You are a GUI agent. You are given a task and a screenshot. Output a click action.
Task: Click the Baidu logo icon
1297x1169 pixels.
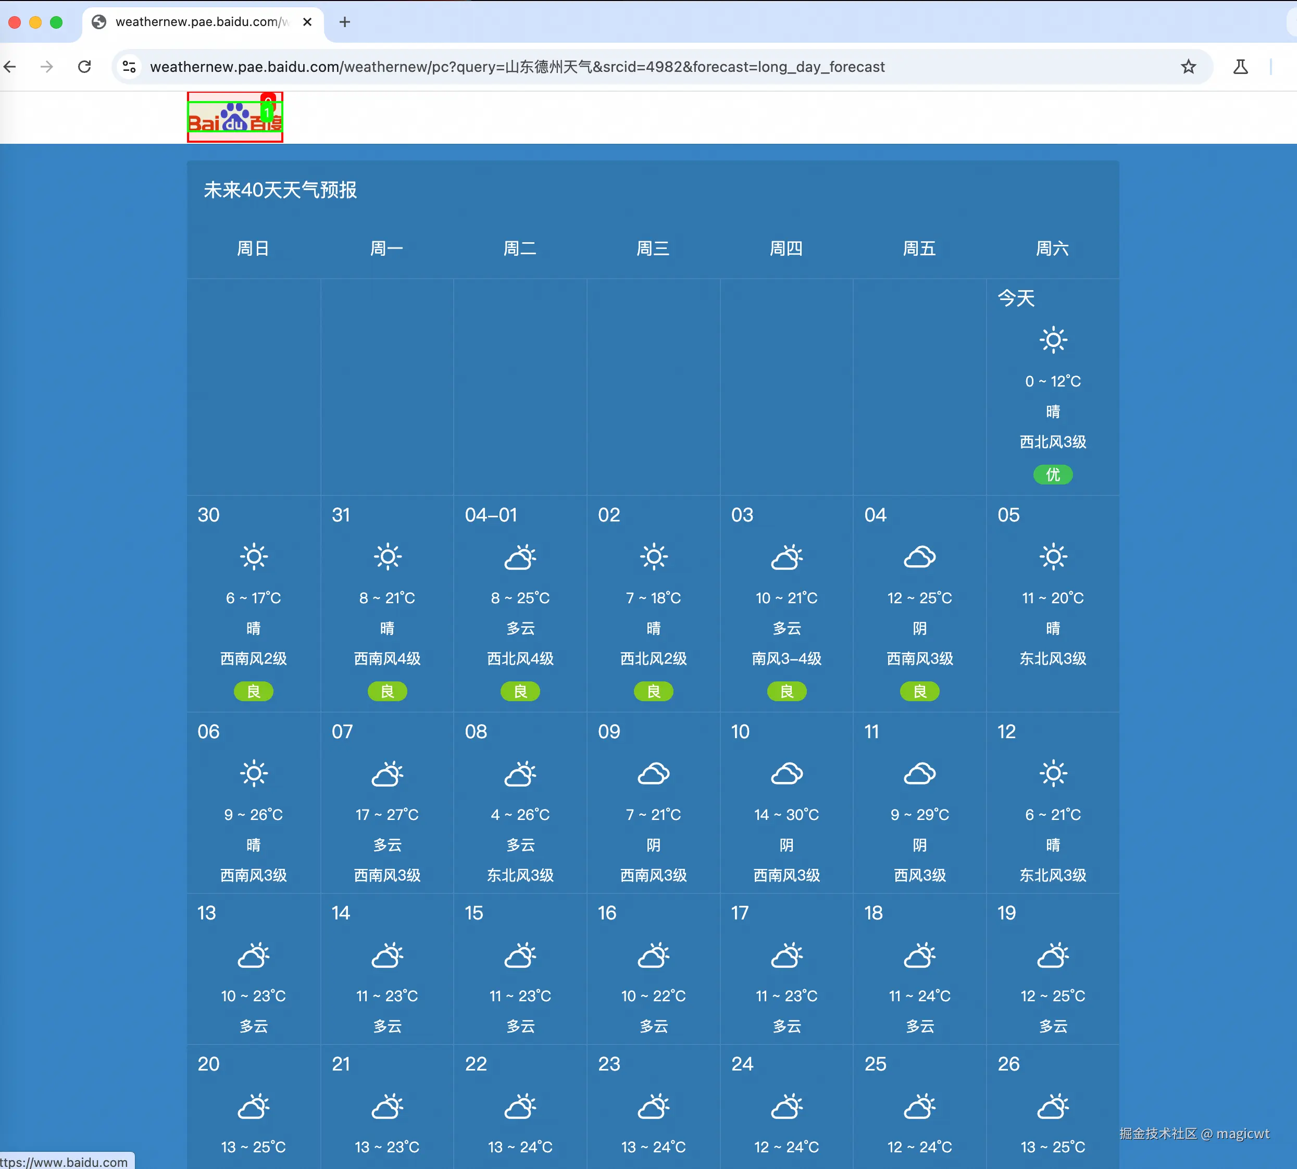click(x=234, y=117)
